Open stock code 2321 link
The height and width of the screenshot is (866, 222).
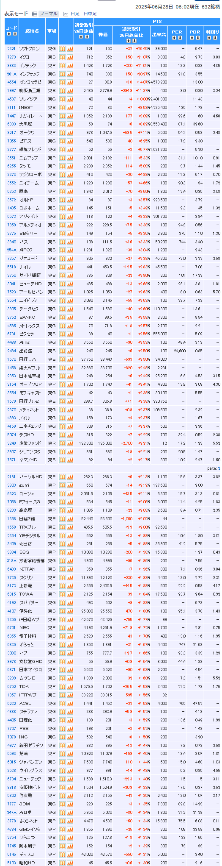[11, 48]
